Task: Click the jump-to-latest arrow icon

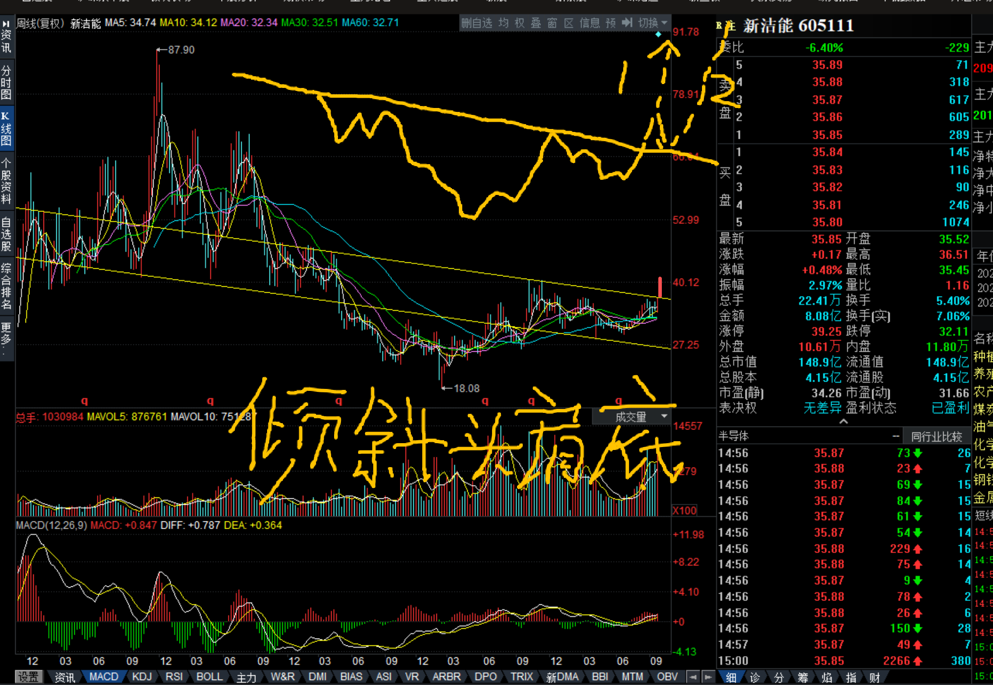Action: [x=627, y=22]
